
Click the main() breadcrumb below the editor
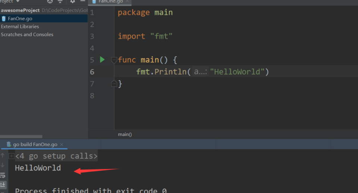(125, 135)
